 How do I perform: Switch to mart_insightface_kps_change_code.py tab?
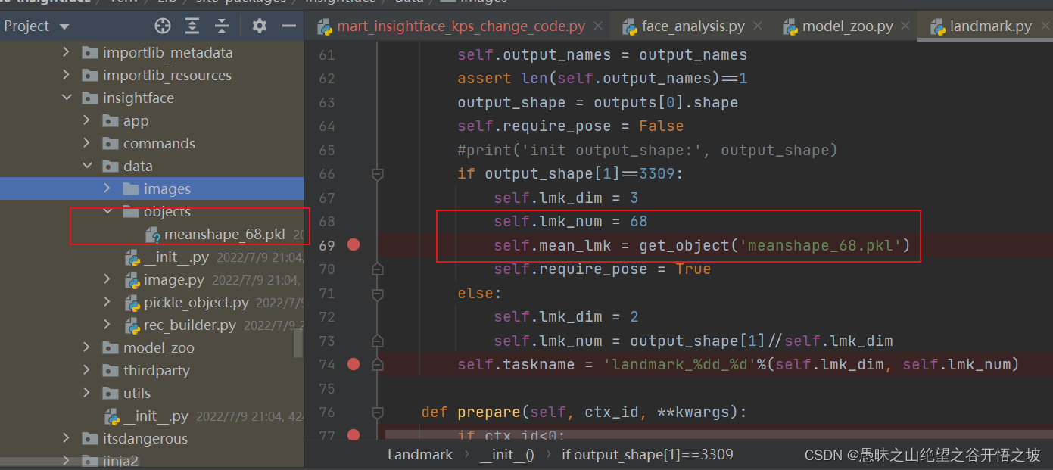point(461,26)
